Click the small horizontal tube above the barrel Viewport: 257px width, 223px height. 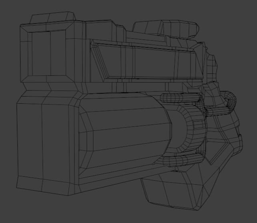click(180, 98)
